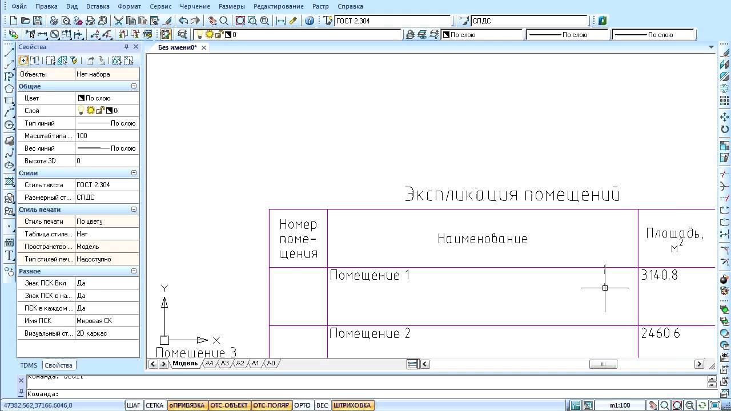
Task: Open the Размеры menu
Action: click(231, 6)
